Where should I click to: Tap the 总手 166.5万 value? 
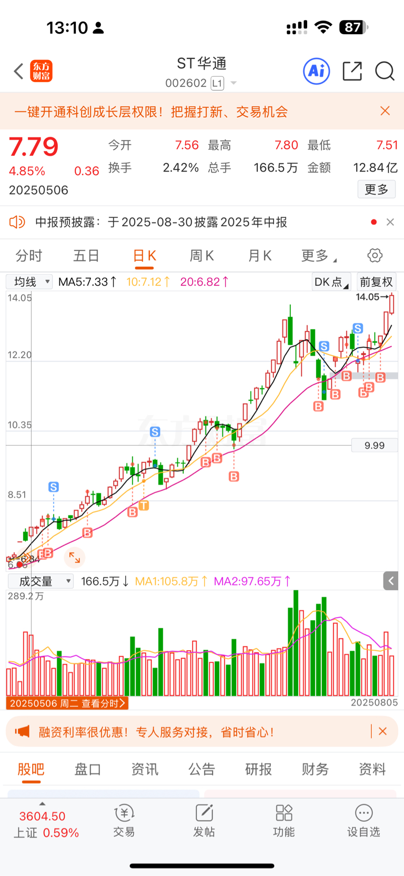[276, 168]
